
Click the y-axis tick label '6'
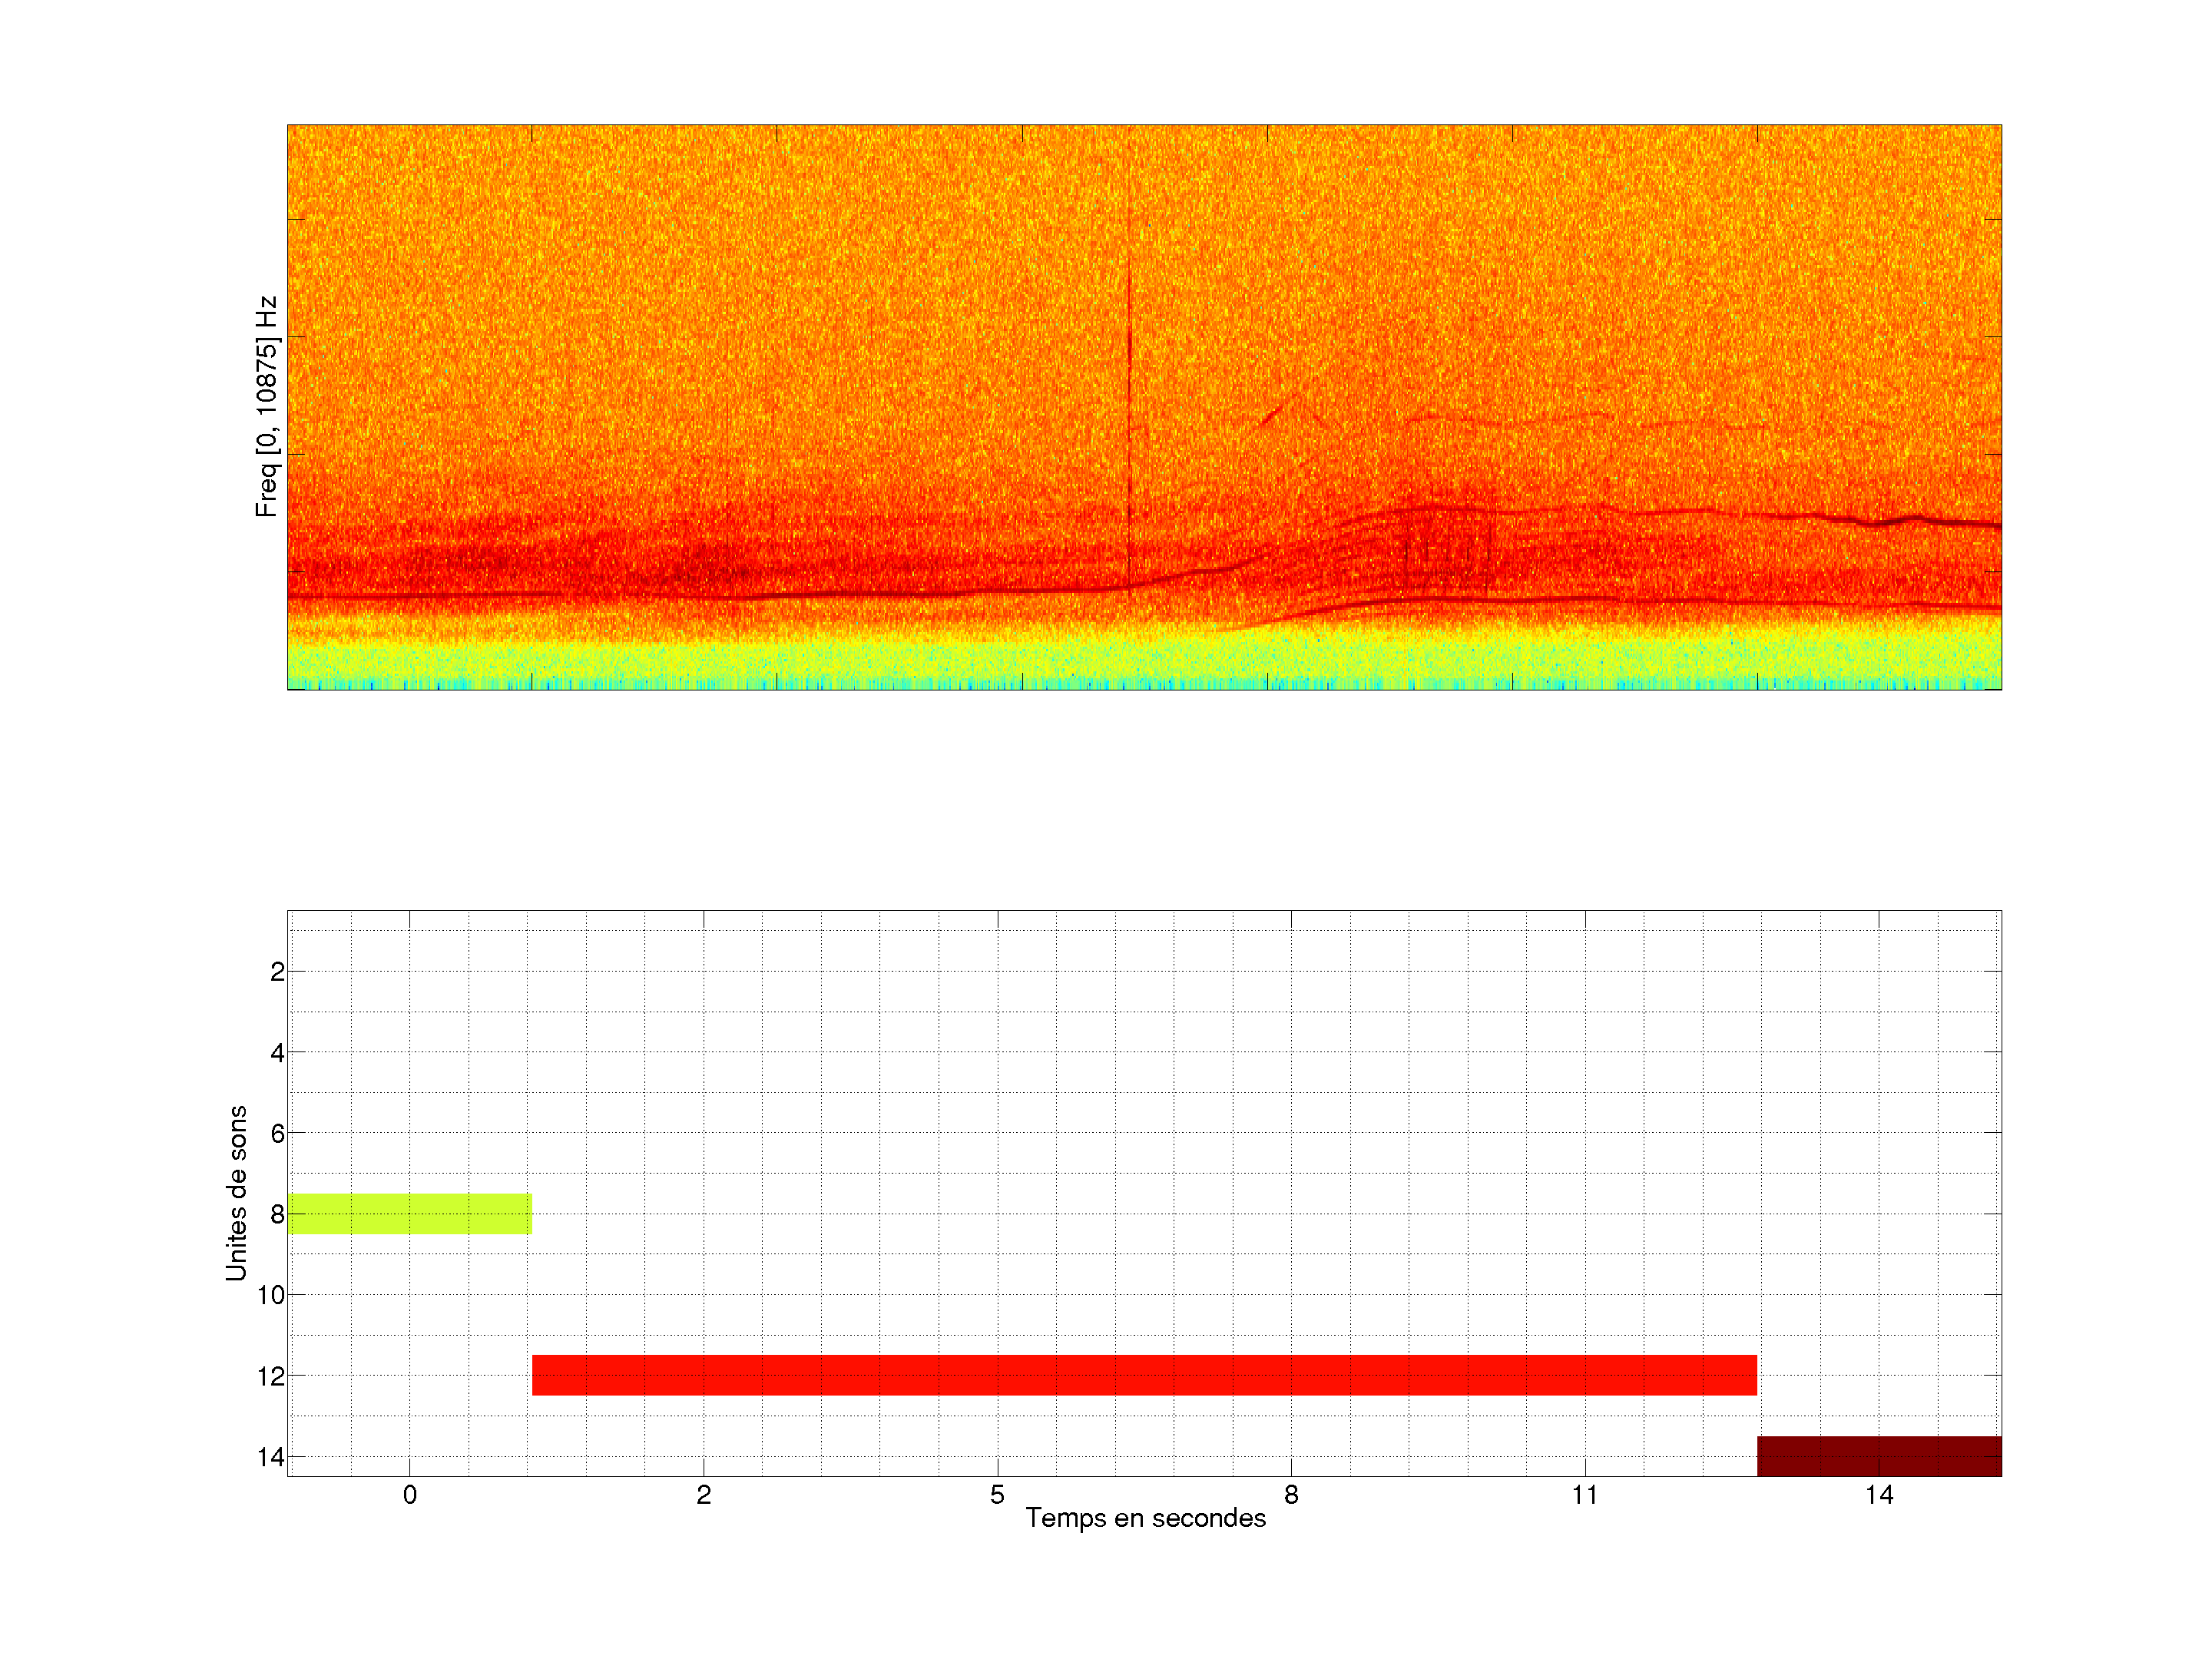point(277,1134)
